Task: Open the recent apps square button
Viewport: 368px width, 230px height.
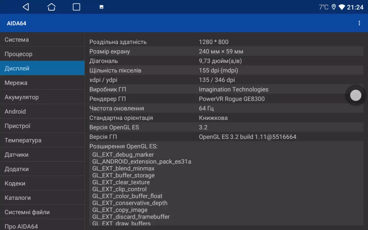Action: click(76, 7)
